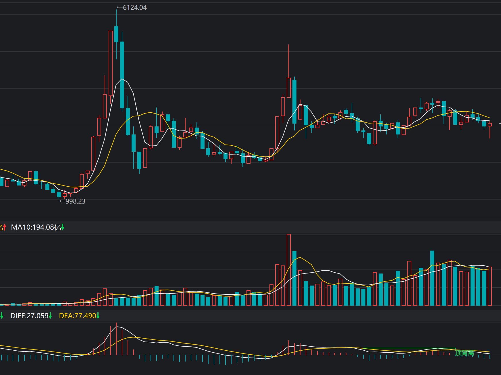The image size is (501, 375).
Task: Click red up arrow left of MA10 label
Action: point(5,228)
